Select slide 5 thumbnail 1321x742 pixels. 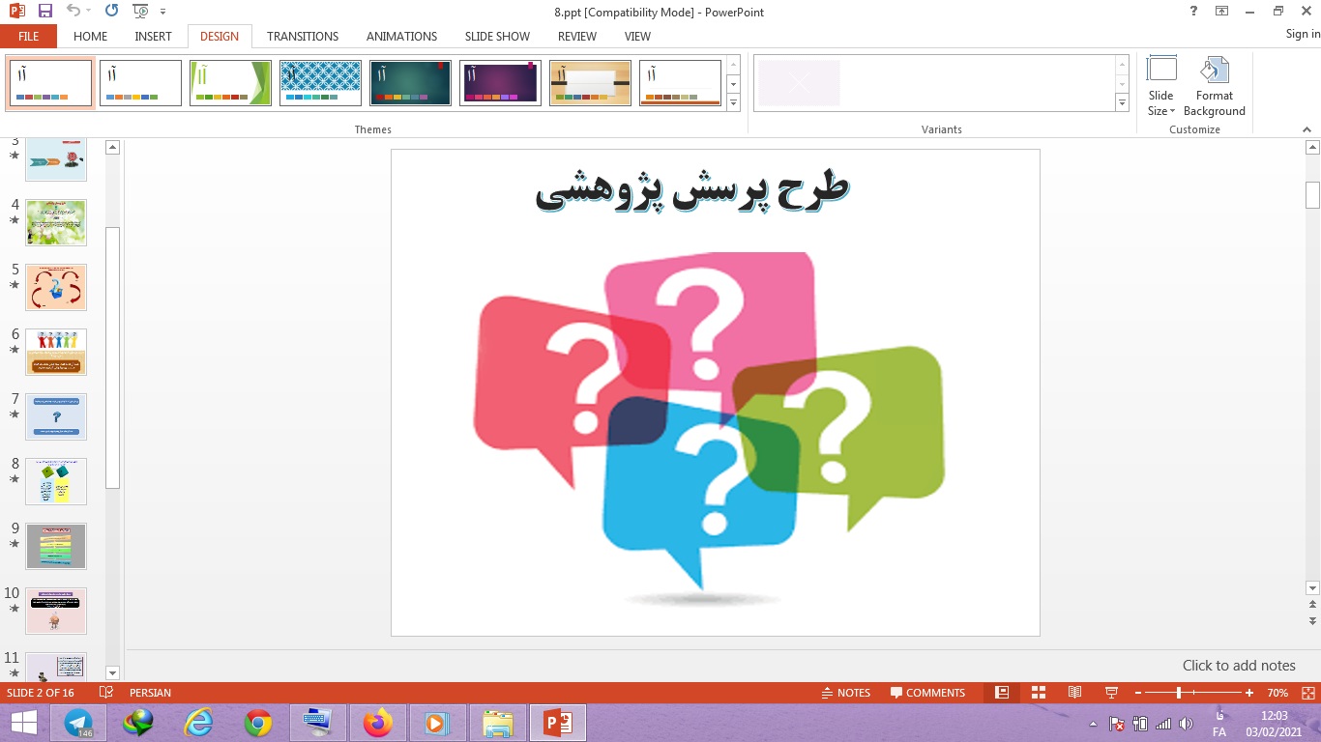point(55,287)
